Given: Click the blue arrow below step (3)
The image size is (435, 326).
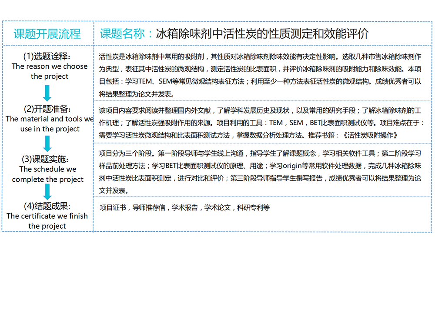Looking at the screenshot, I should pos(47,192).
